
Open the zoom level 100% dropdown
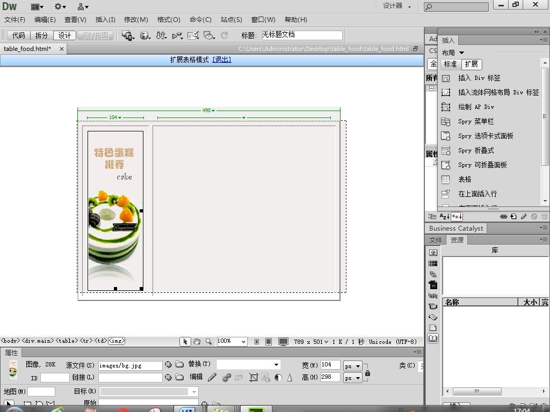click(x=243, y=342)
